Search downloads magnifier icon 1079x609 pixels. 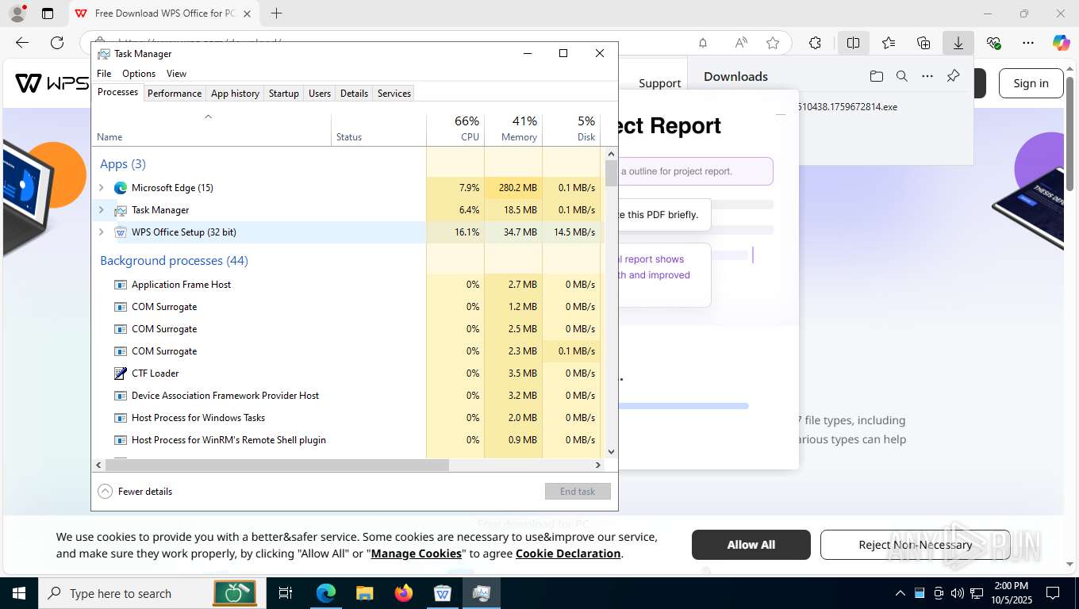[902, 76]
